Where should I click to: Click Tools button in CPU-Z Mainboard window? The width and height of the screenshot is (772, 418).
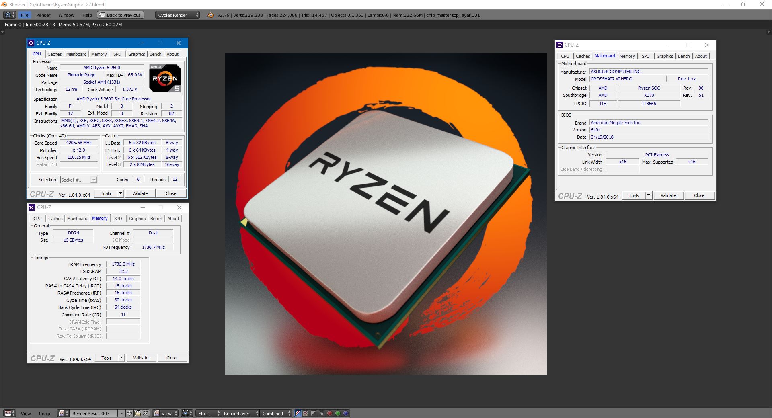click(x=634, y=195)
